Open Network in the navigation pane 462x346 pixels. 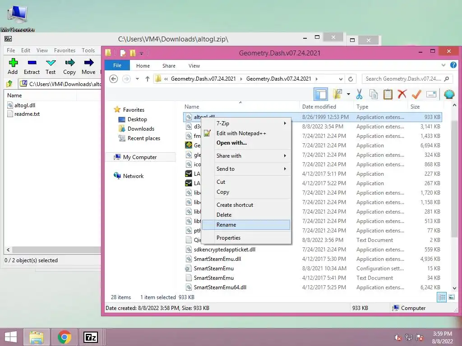(133, 176)
